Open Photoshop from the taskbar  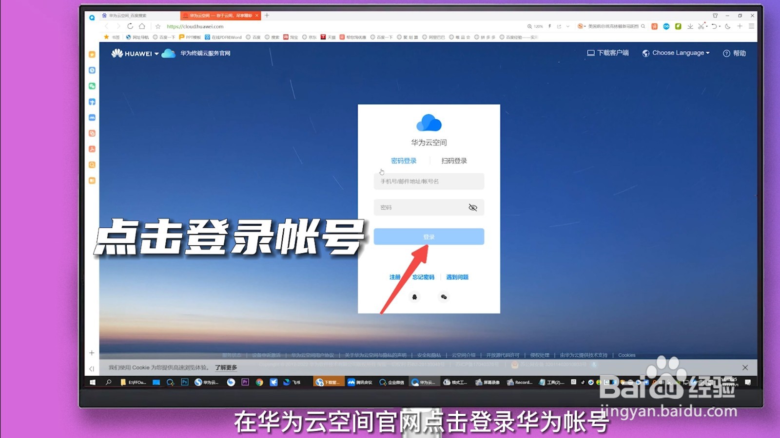(184, 383)
